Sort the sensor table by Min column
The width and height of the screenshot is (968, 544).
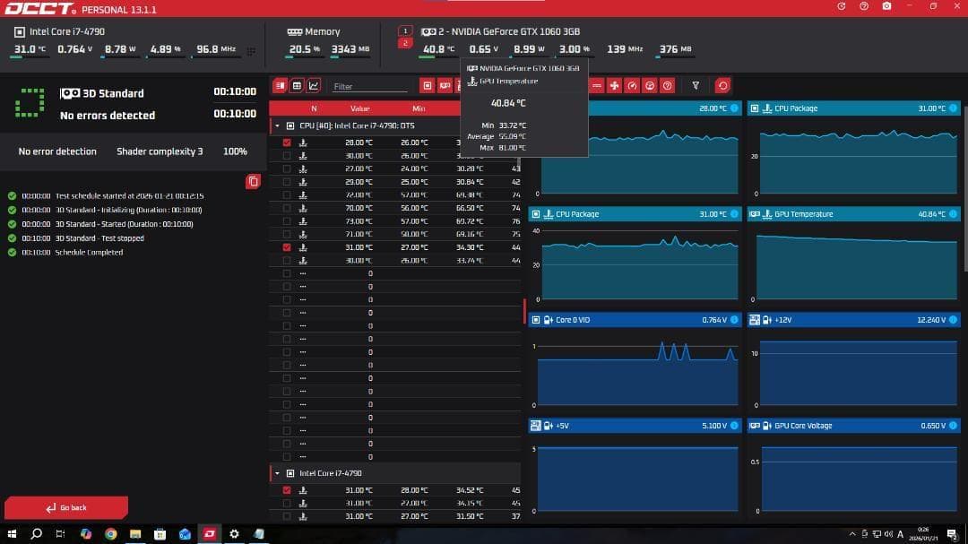[419, 108]
